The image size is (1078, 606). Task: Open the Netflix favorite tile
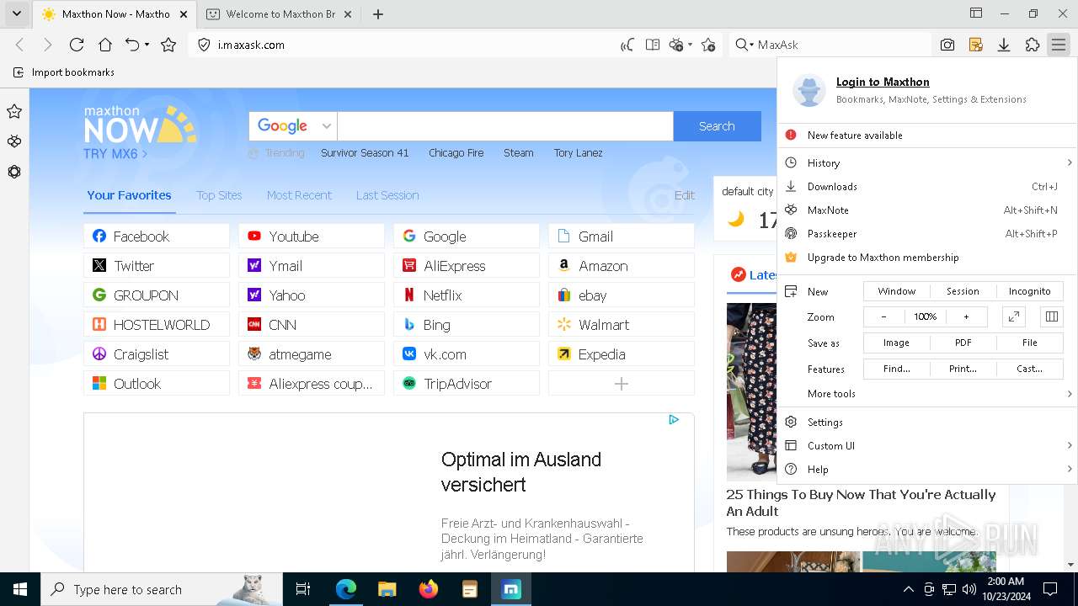pyautogui.click(x=467, y=295)
